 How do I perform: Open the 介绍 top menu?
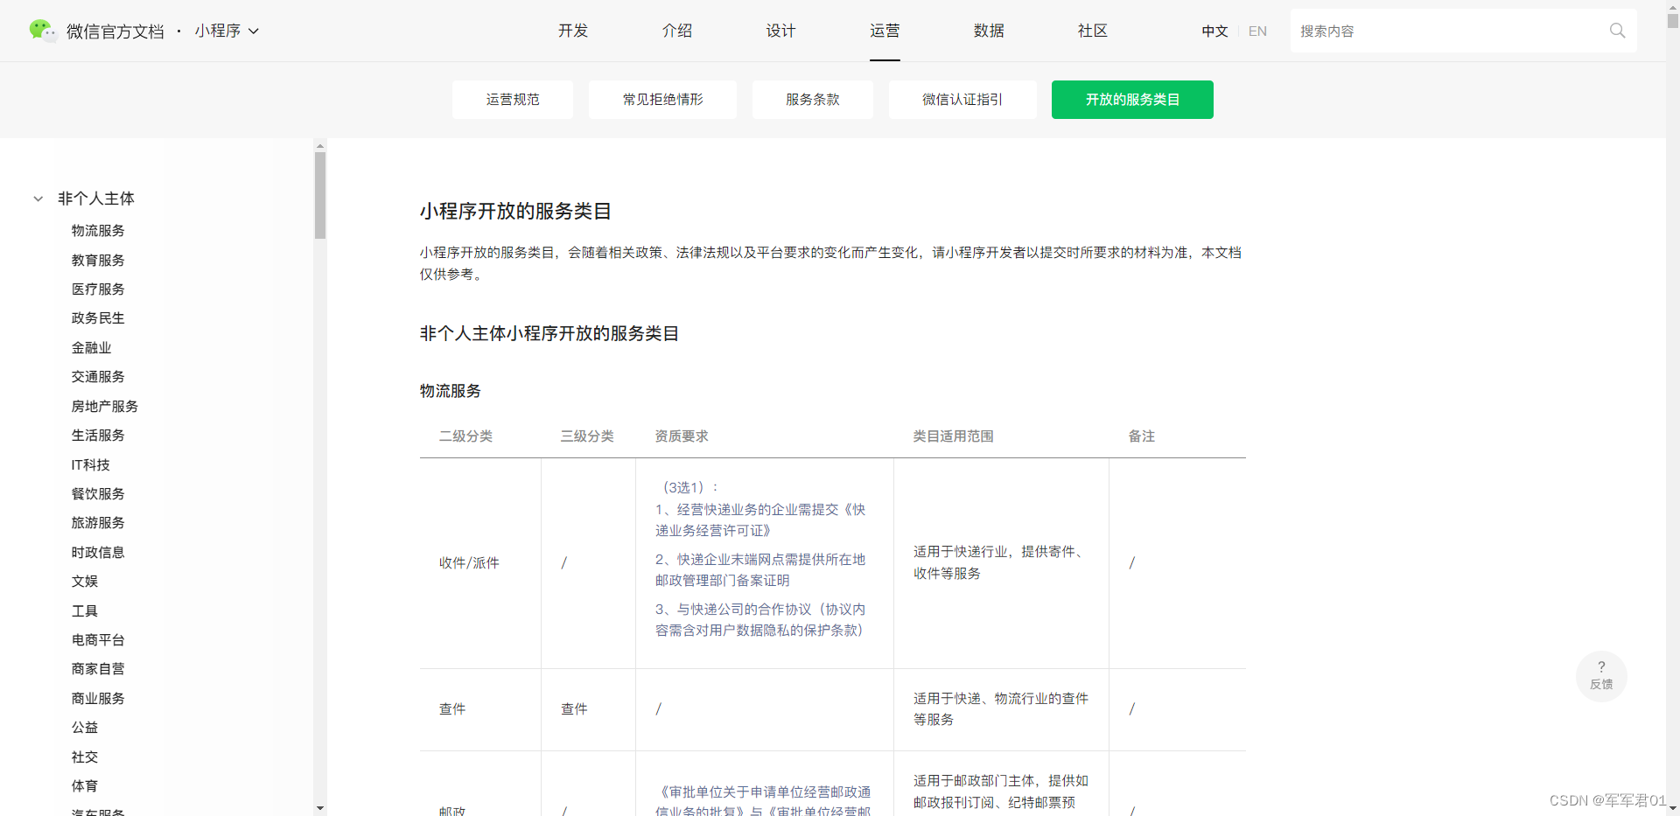pos(677,31)
